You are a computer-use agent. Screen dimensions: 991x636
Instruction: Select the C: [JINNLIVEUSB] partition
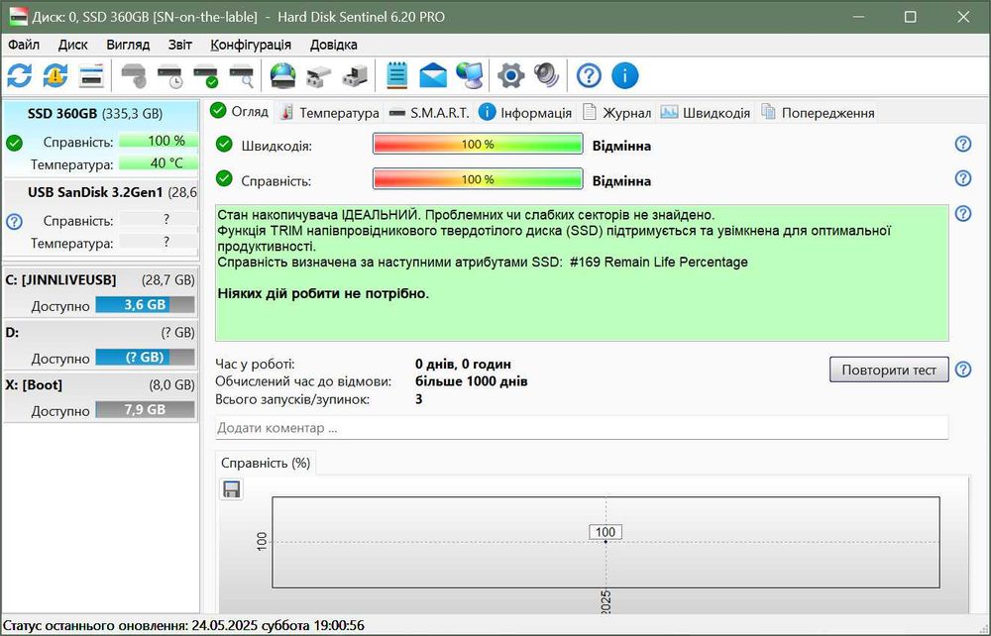(100, 292)
